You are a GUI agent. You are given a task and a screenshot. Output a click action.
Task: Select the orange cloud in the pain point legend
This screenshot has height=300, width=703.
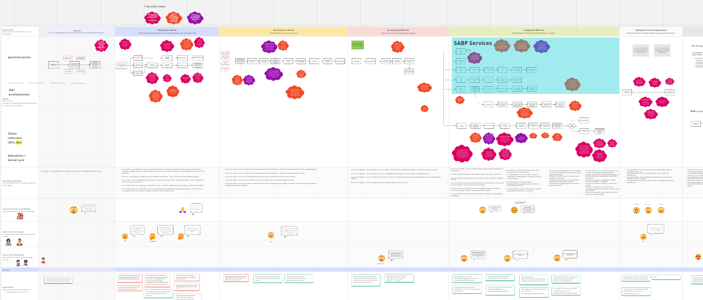point(174,18)
